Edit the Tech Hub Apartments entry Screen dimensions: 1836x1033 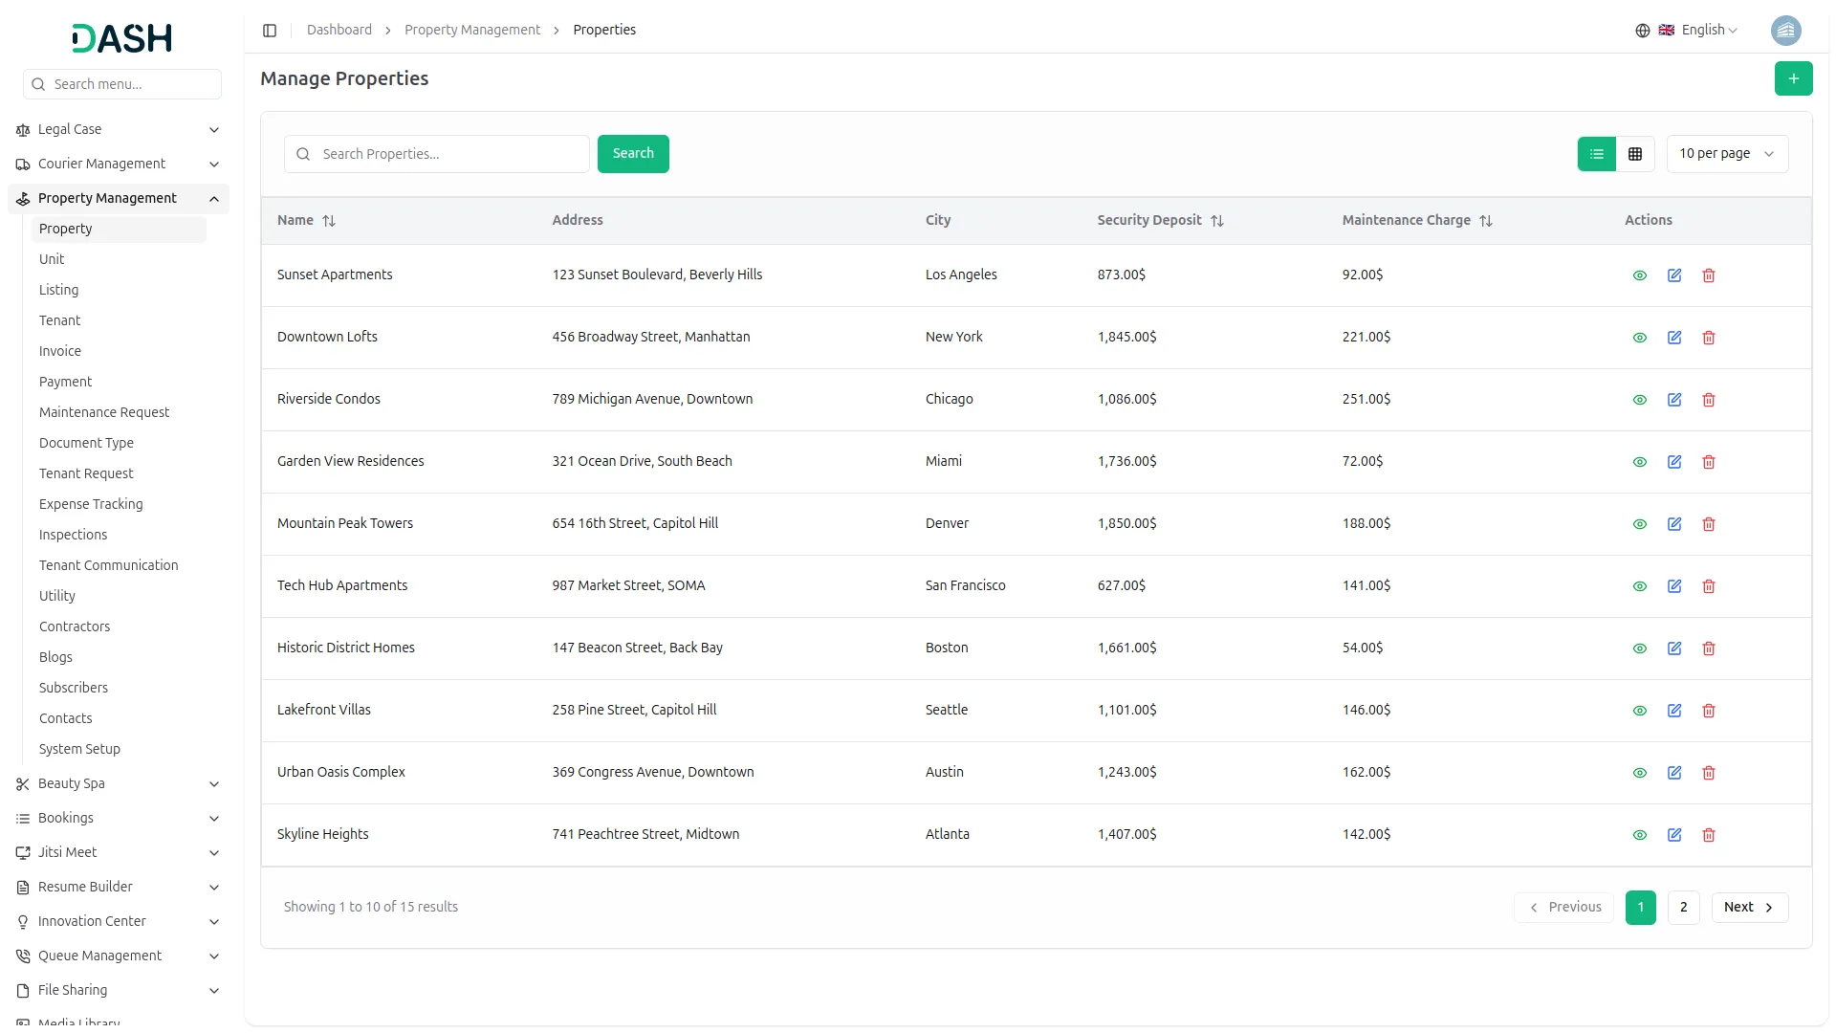pos(1673,586)
